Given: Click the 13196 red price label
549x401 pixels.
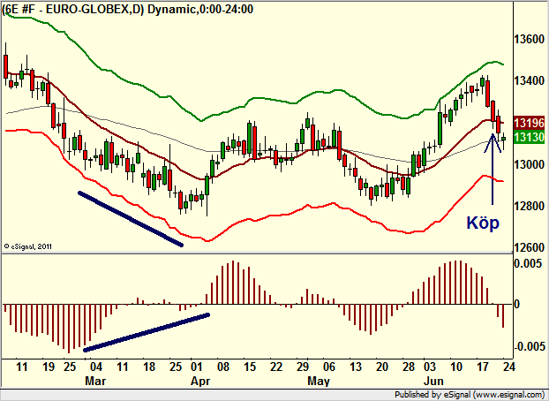Looking at the screenshot, I should pyautogui.click(x=530, y=123).
